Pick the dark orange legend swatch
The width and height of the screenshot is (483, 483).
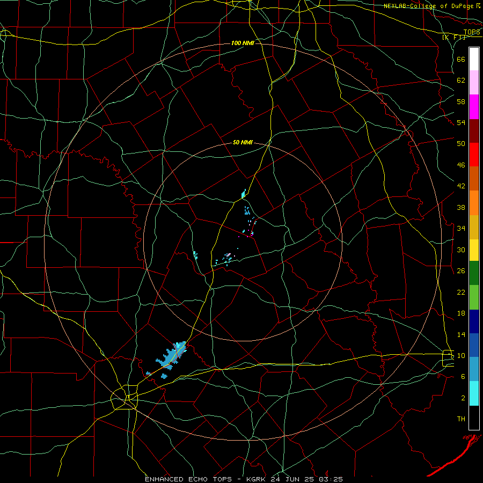click(x=474, y=178)
